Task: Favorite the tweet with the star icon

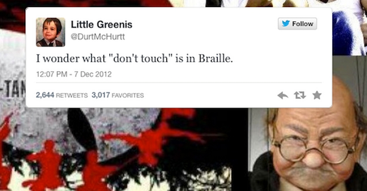Action: click(317, 95)
